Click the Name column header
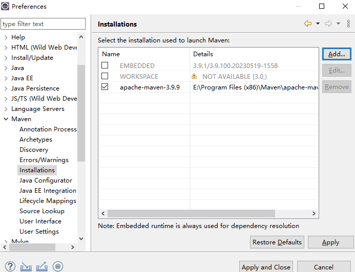The image size is (355, 272). point(144,54)
